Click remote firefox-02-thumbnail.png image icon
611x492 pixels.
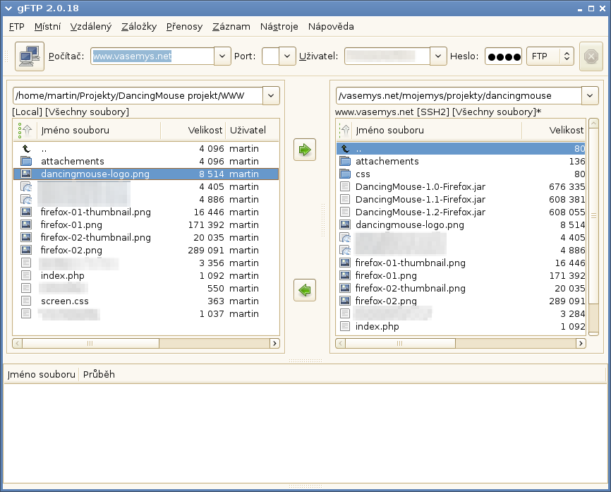tap(345, 288)
